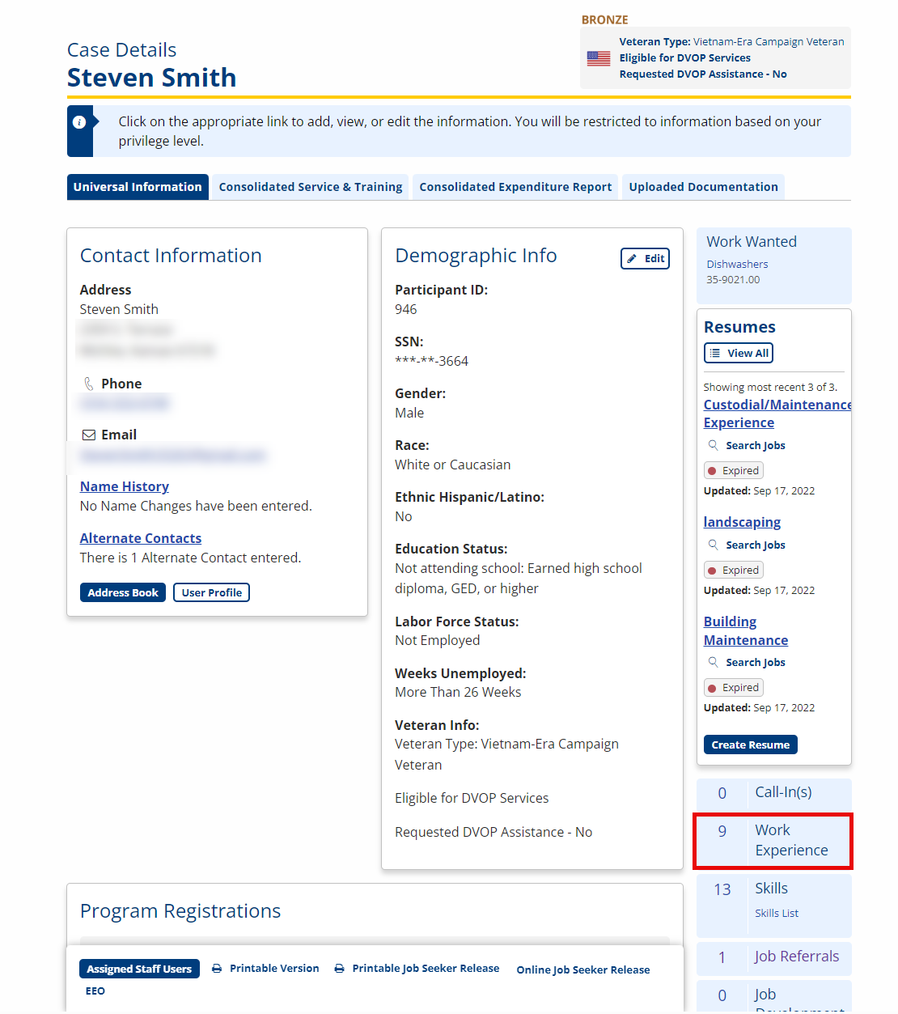
Task: Click the Assigned Staff Users button
Action: click(x=139, y=969)
